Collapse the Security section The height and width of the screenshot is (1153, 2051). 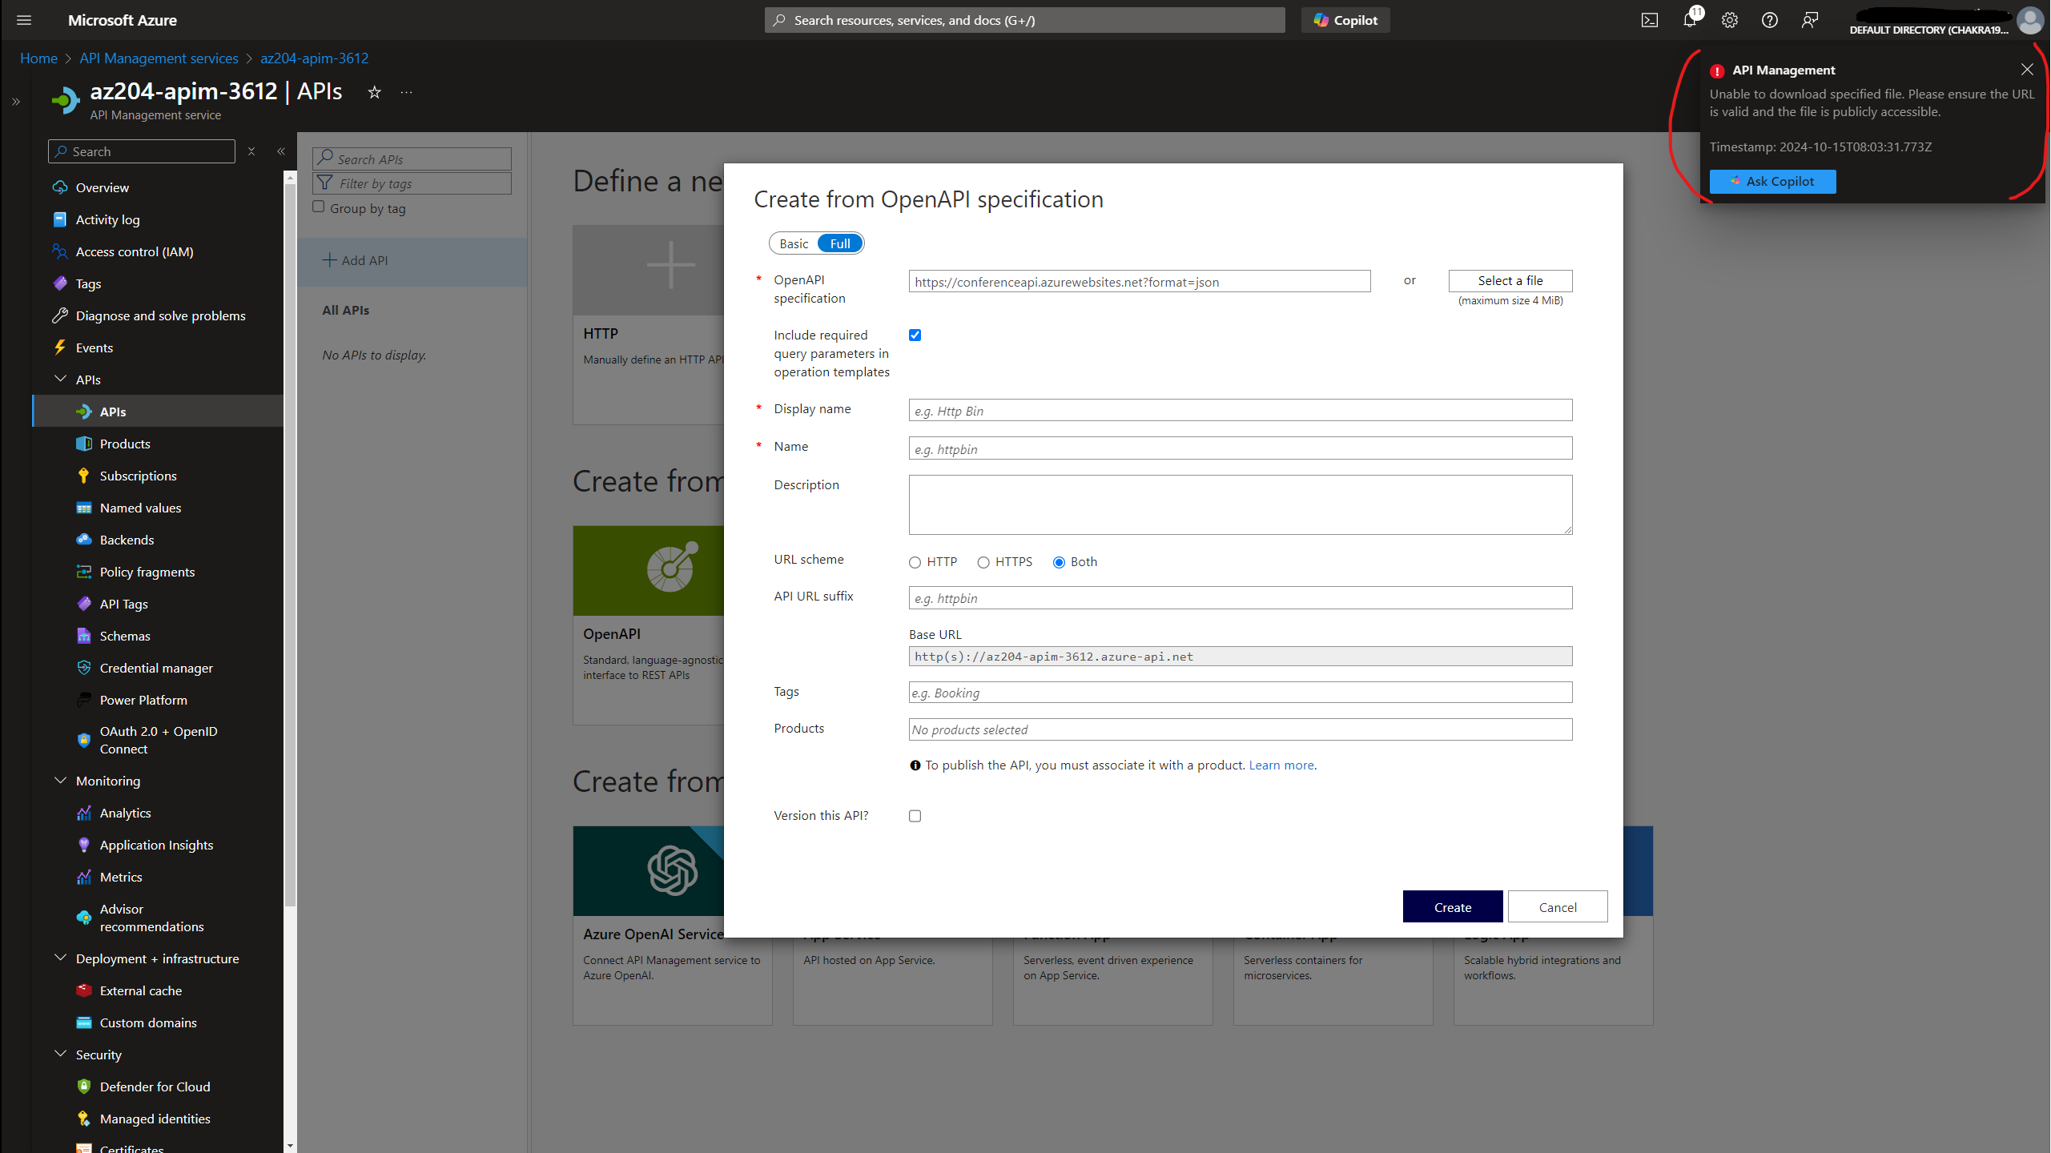(60, 1054)
